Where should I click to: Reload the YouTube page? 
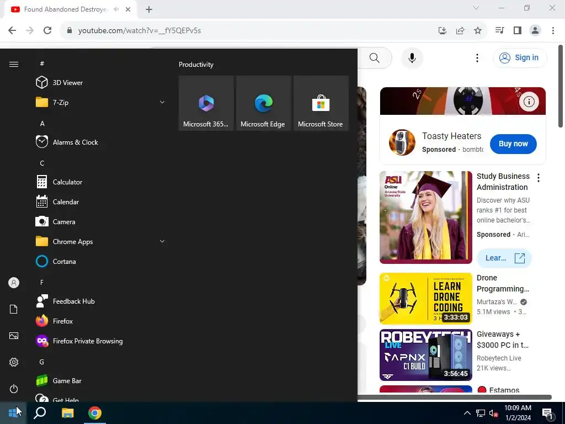click(x=47, y=30)
